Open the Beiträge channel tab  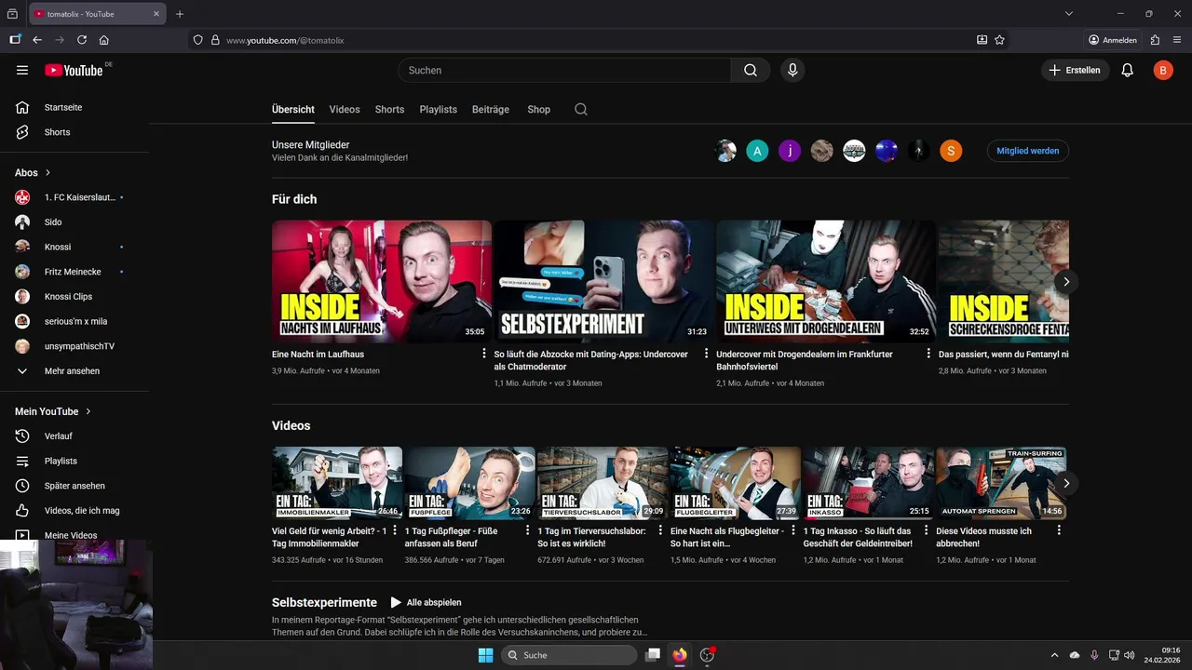point(491,109)
